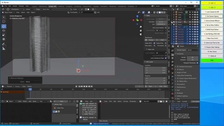Screen dimensions: 224x126
Task: Open the Render properties tab icon
Action: point(173,55)
